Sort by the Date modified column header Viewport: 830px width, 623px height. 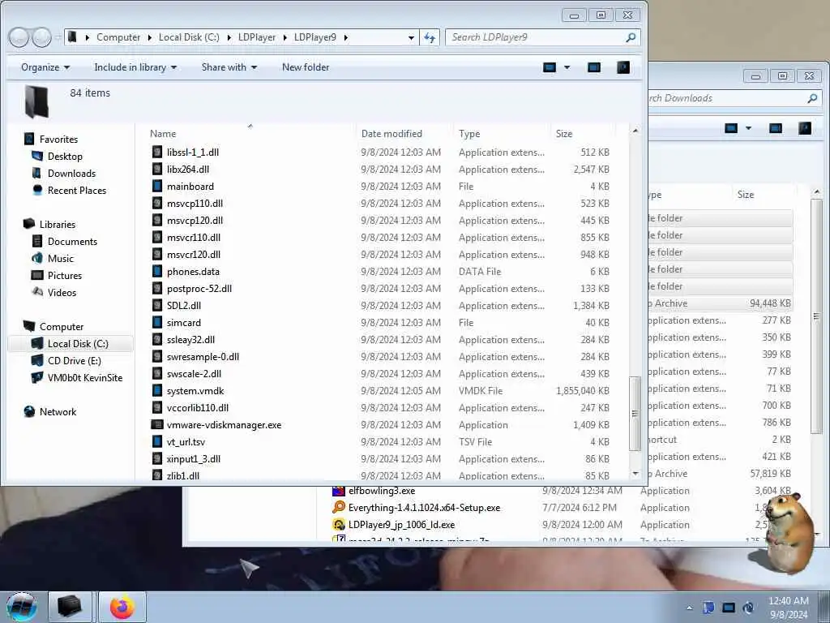pyautogui.click(x=391, y=134)
